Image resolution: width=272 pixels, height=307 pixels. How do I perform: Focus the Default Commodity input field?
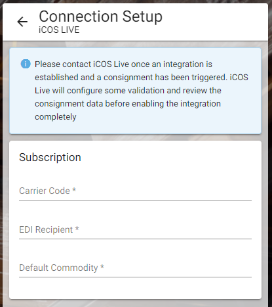(x=135, y=268)
